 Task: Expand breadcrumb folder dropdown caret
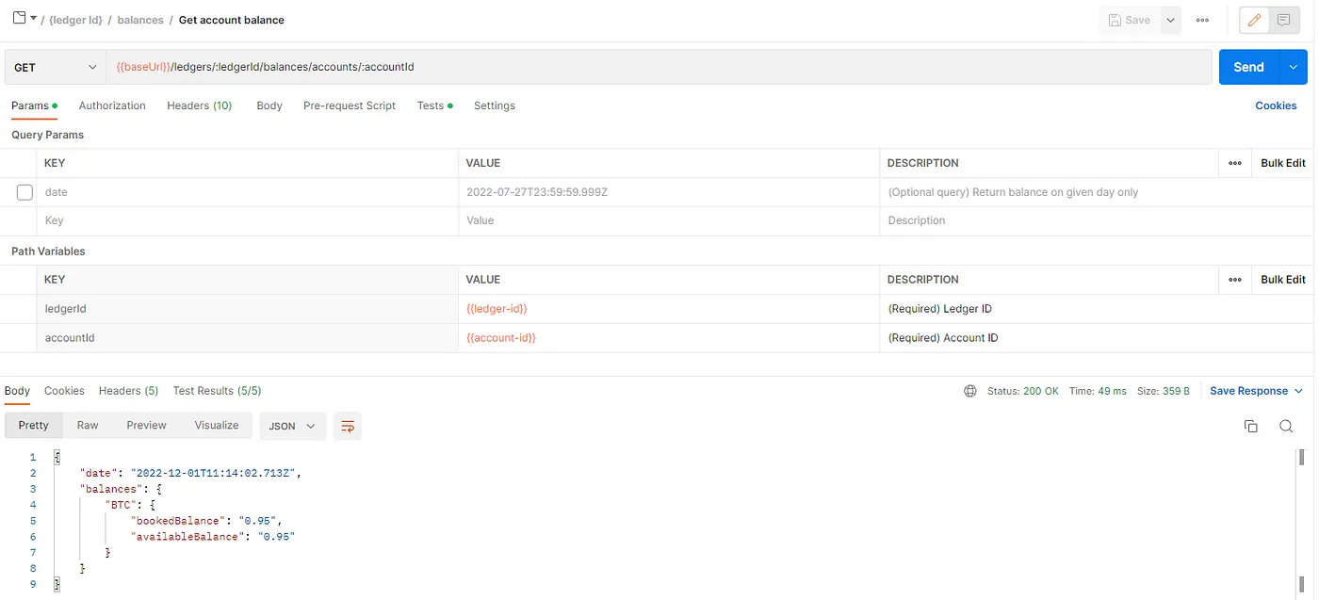33,18
